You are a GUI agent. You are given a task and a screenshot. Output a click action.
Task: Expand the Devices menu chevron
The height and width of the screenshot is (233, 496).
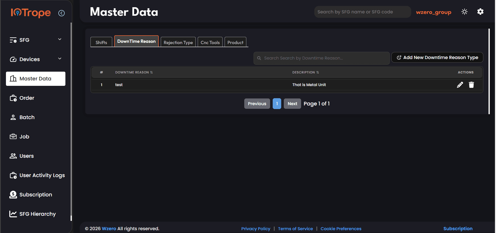[60, 59]
